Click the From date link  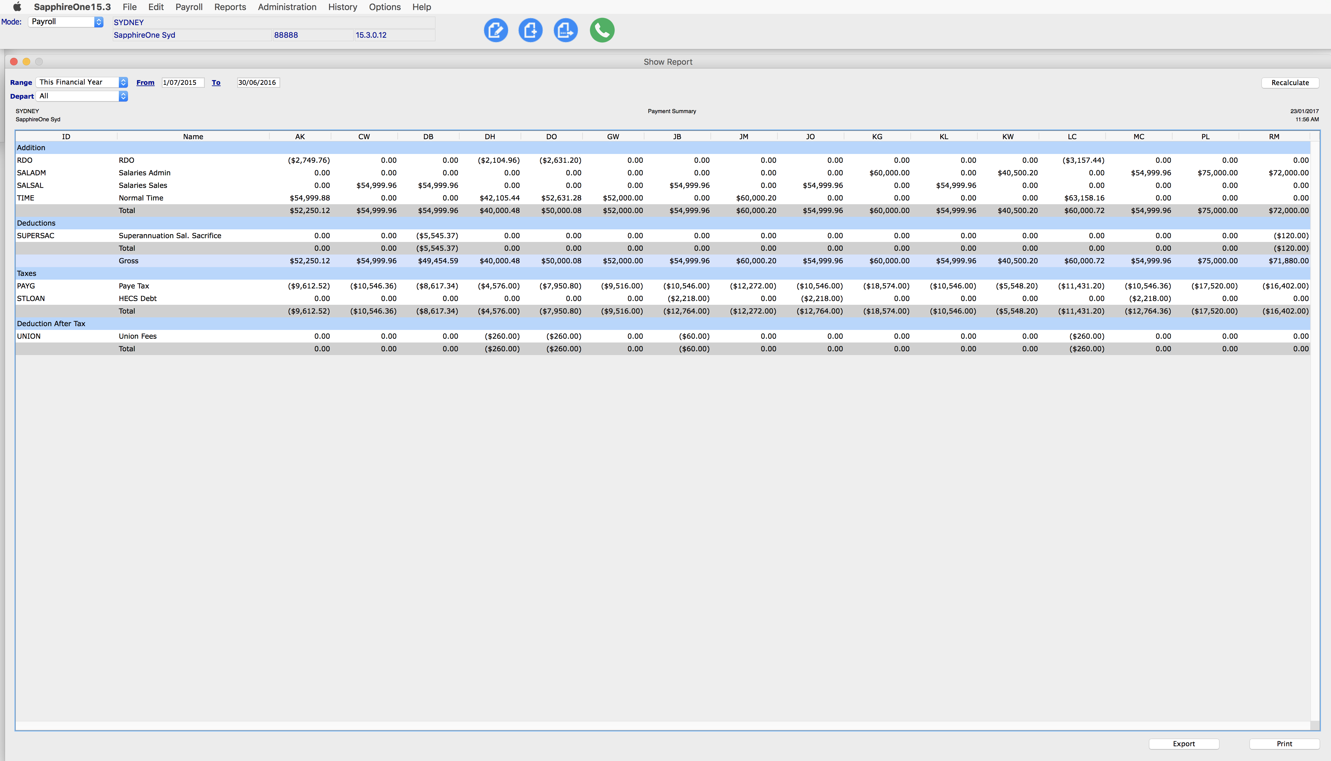[145, 83]
